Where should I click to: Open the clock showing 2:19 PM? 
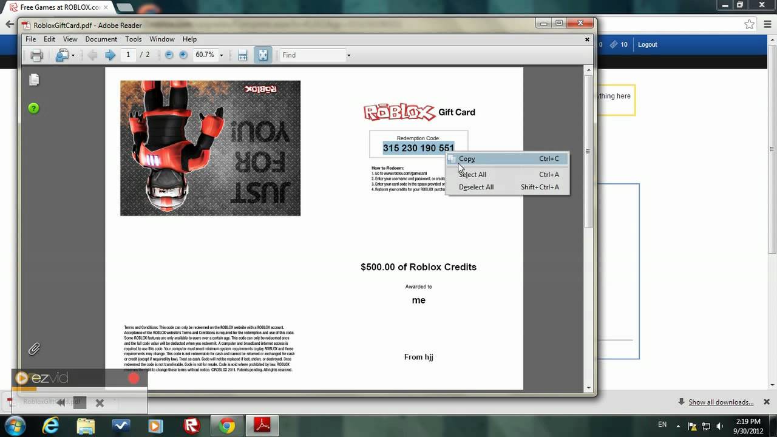click(748, 425)
